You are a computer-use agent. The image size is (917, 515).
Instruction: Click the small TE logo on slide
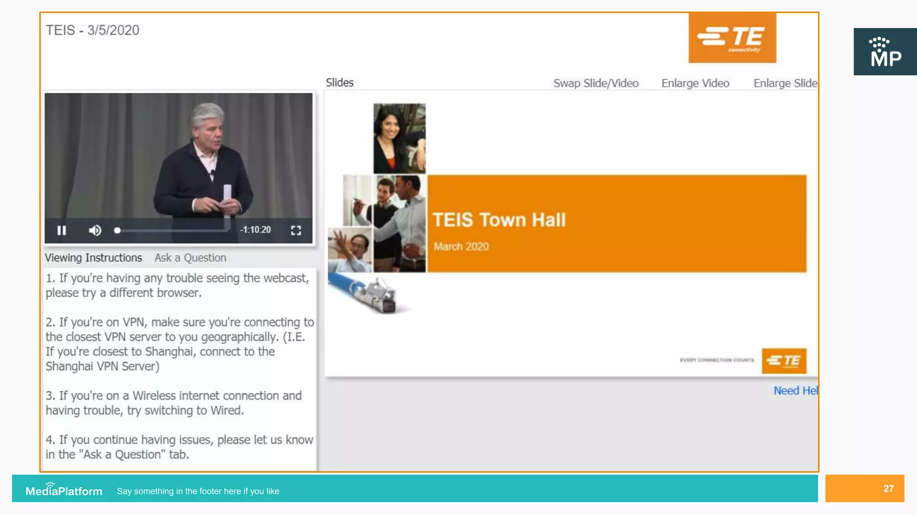coord(784,361)
